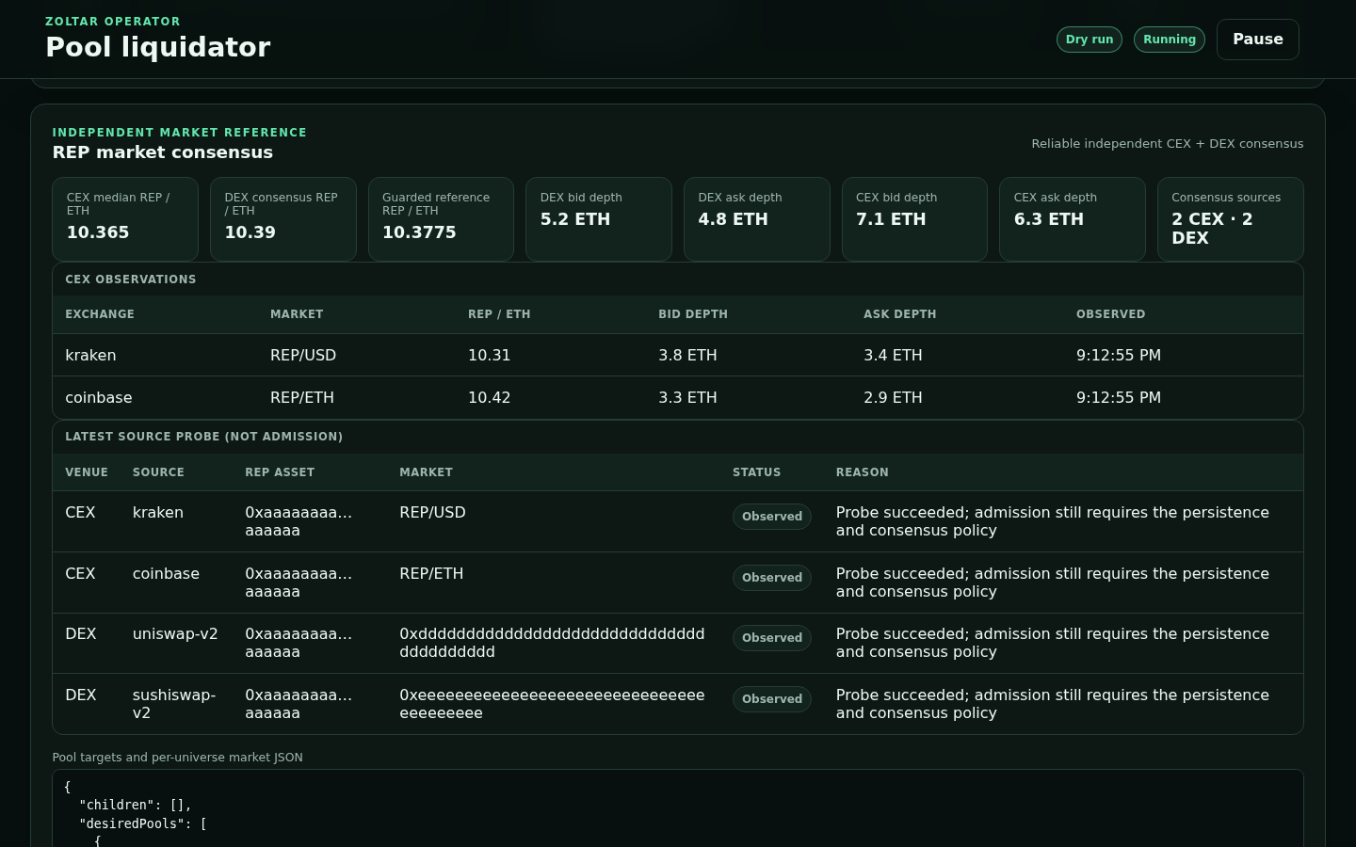This screenshot has width=1356, height=847.
Task: Click kraken's bid depth 3.8 ETH
Action: tap(687, 356)
